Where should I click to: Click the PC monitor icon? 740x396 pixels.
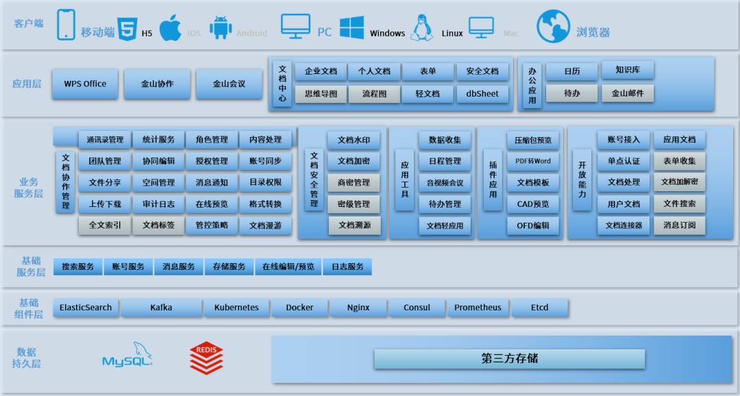[x=296, y=27]
